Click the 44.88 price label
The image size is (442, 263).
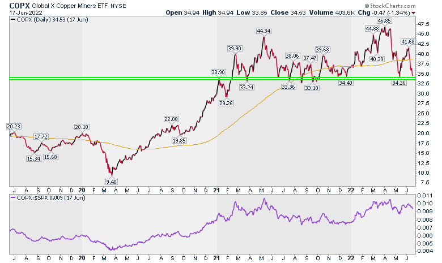pyautogui.click(x=372, y=29)
